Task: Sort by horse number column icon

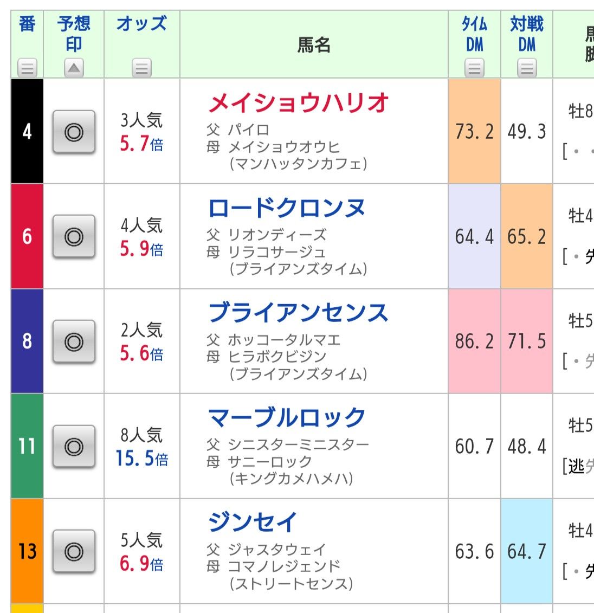Action: click(x=27, y=68)
